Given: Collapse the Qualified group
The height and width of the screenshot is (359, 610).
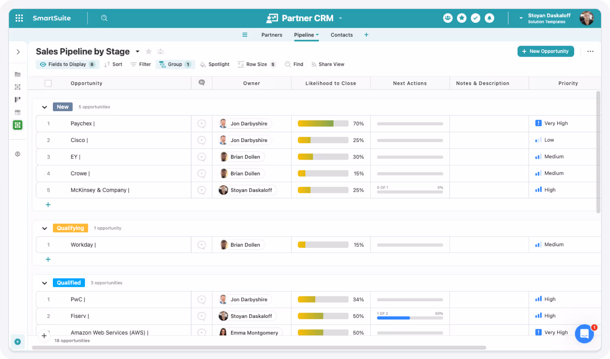Looking at the screenshot, I should click(44, 283).
